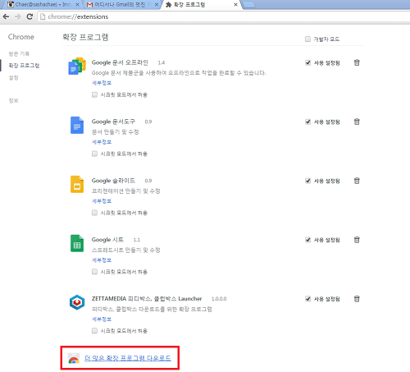Uncheck 사용 설정됨 for ZETTAMEDIA Launcher
Screen dimensions: 410x372
[x=307, y=299]
